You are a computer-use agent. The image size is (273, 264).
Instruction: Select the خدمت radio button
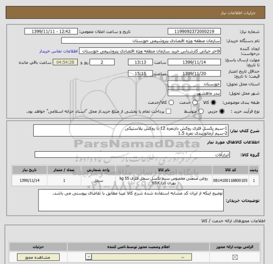pyautogui.click(x=195, y=102)
